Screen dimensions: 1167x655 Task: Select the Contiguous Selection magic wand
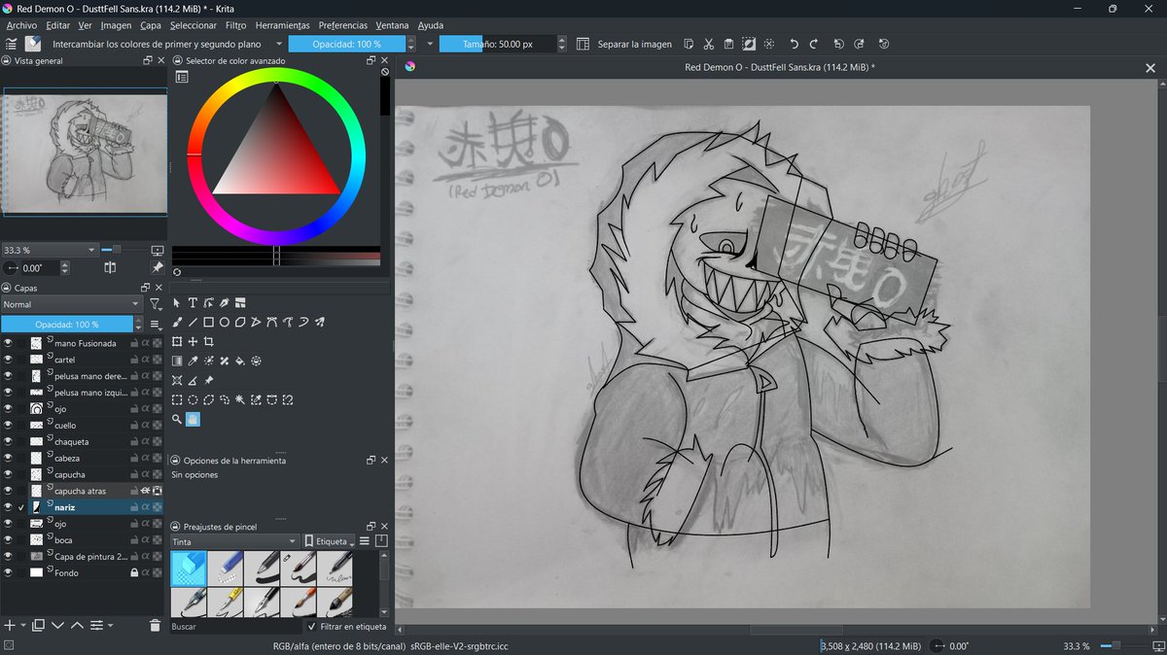tap(240, 399)
